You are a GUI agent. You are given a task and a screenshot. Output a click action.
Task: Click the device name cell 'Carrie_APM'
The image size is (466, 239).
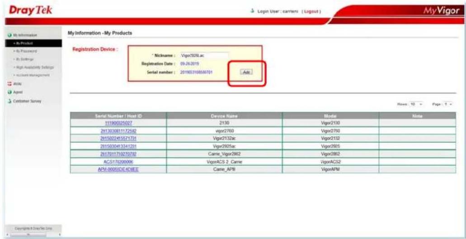224,169
